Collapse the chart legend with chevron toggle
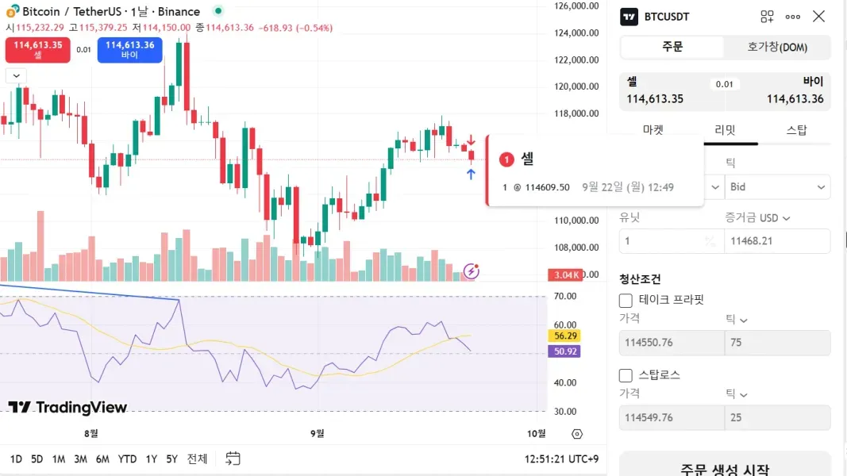This screenshot has width=847, height=476. point(16,75)
